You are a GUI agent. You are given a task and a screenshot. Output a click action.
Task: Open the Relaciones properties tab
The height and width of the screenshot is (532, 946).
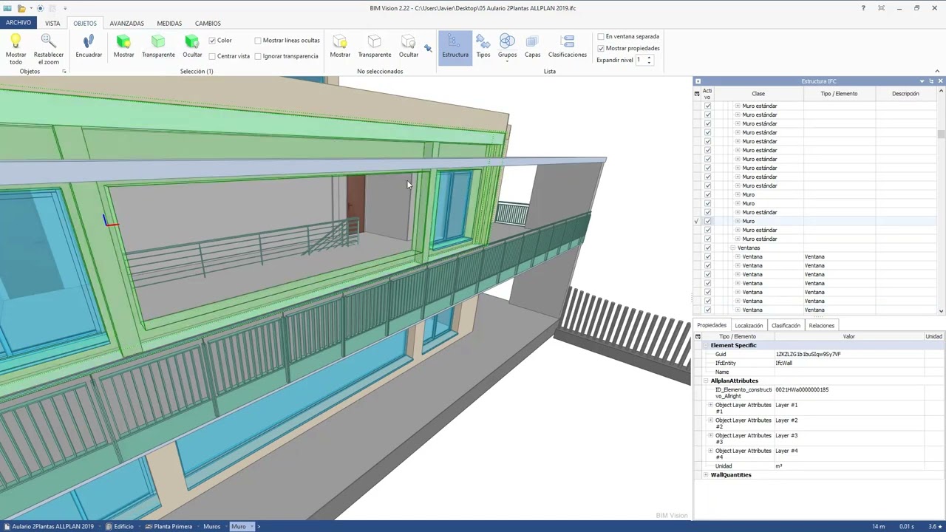821,325
